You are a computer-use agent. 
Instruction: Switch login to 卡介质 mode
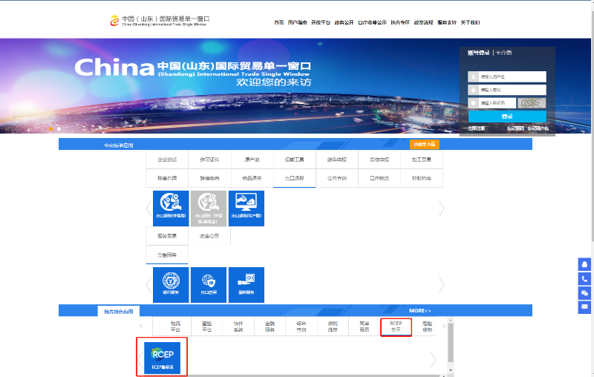[x=504, y=53]
